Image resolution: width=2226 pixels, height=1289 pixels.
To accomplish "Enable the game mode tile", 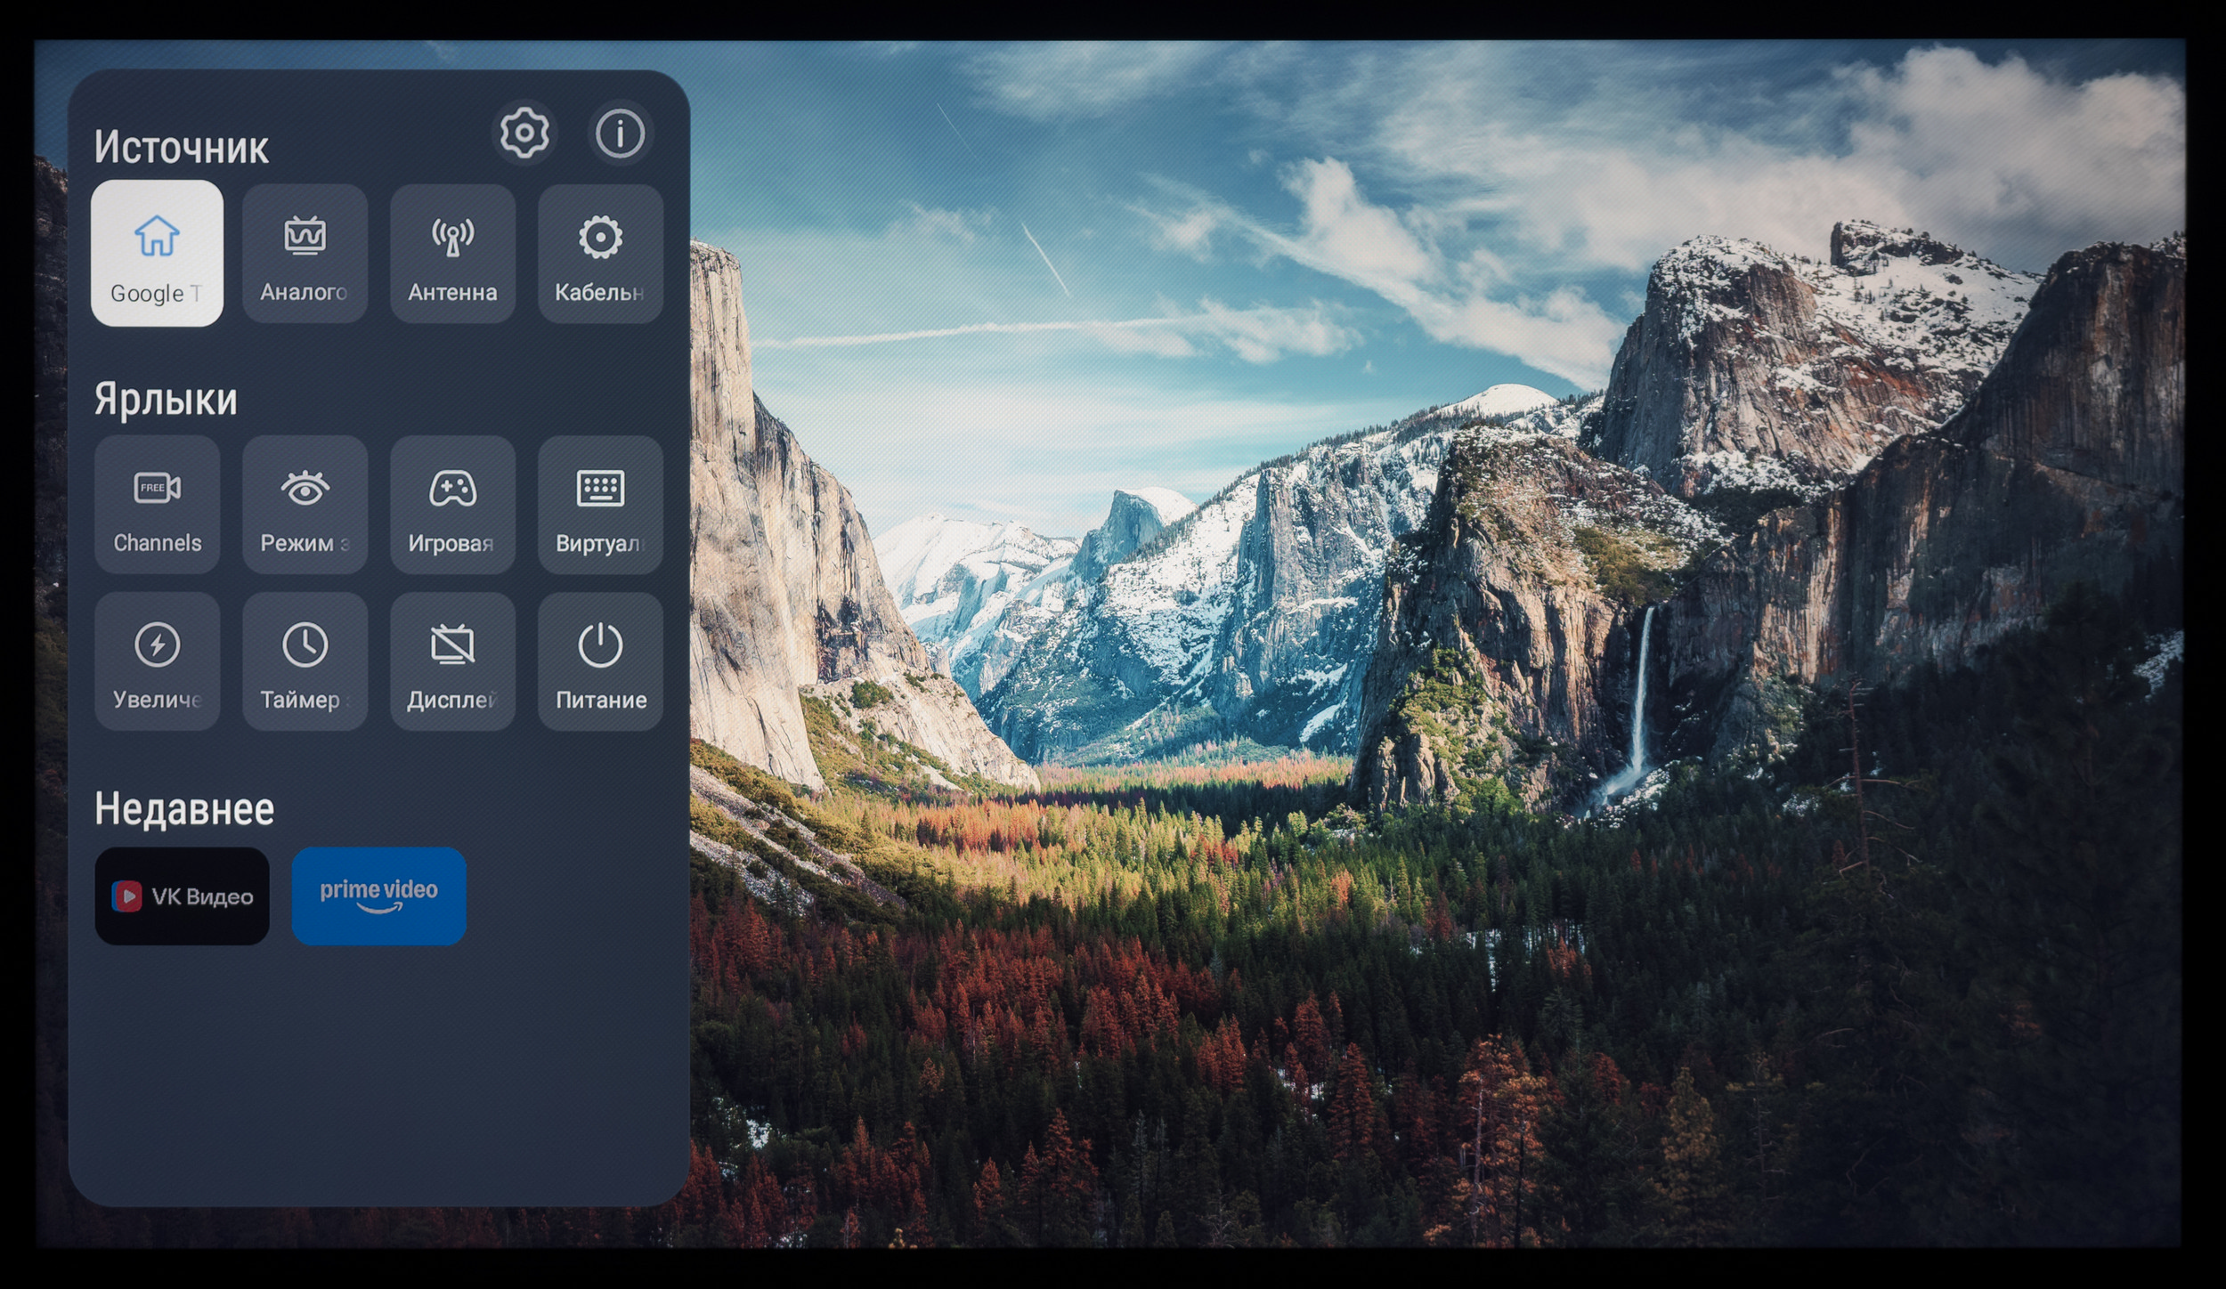I will tap(452, 505).
